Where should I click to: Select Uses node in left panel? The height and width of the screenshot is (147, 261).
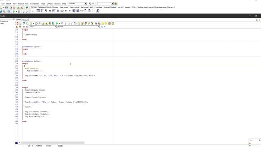[x=2, y=23]
